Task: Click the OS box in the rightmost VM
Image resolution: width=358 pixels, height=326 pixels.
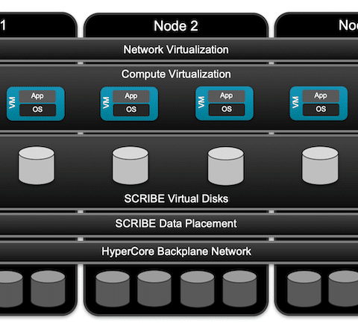Action: (x=321, y=109)
